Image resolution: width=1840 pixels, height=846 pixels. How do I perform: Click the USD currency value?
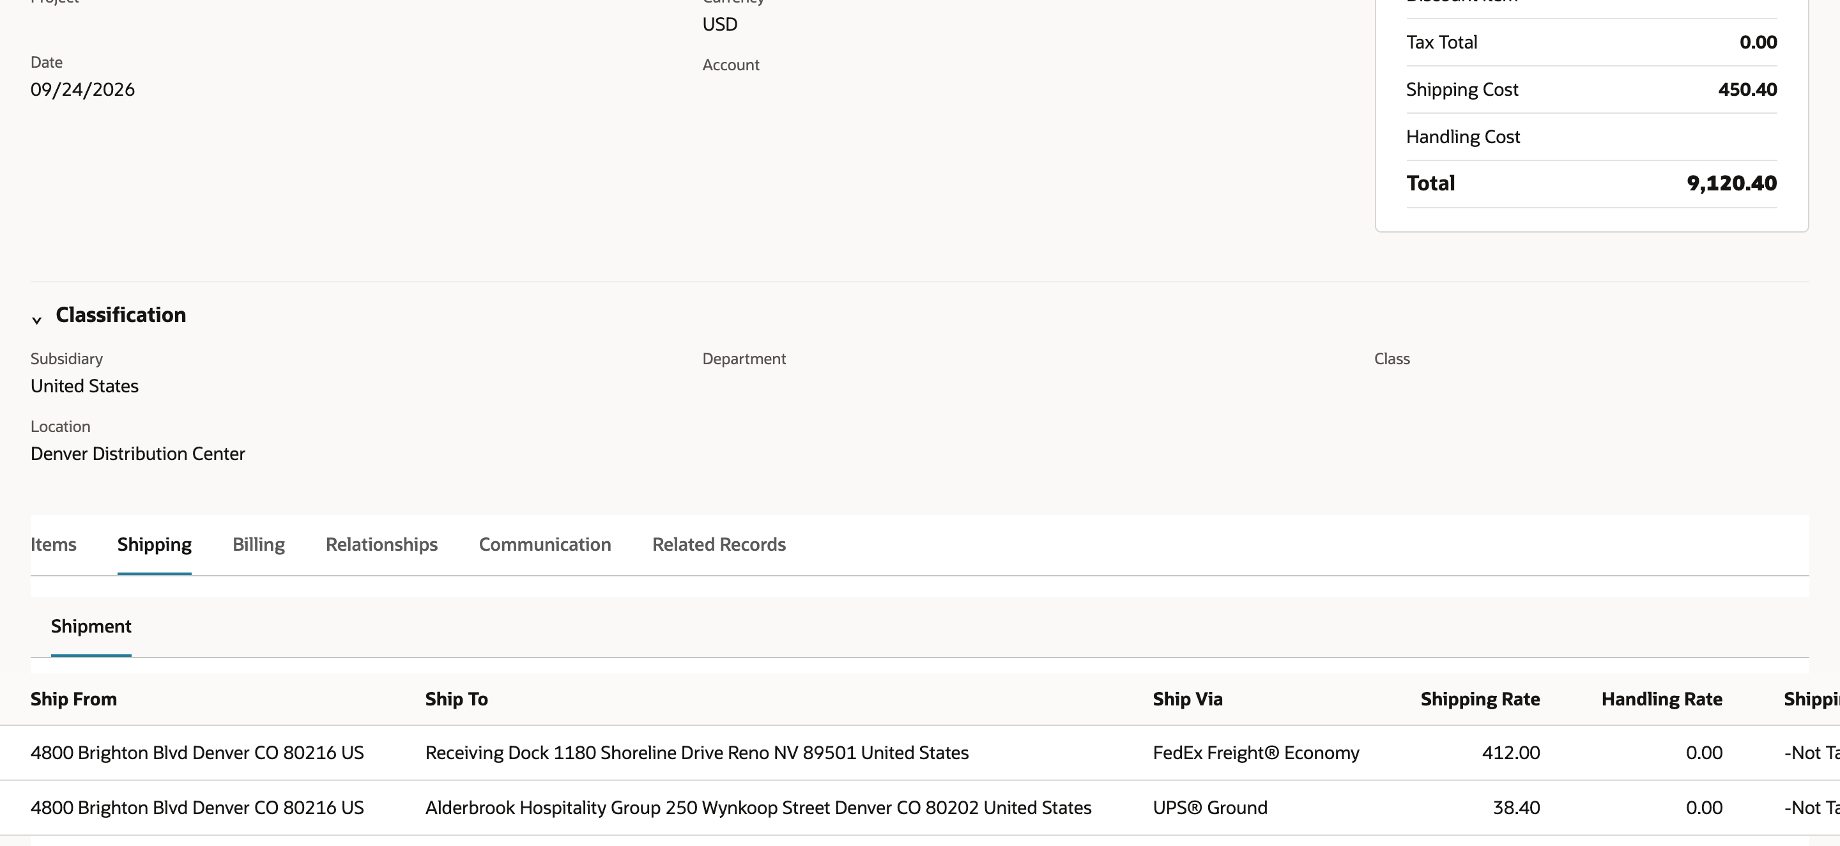[719, 24]
